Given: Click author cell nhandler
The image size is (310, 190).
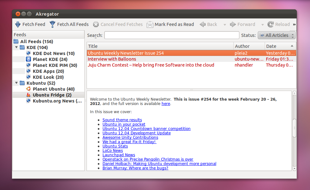Looking at the screenshot, I should click(243, 65).
